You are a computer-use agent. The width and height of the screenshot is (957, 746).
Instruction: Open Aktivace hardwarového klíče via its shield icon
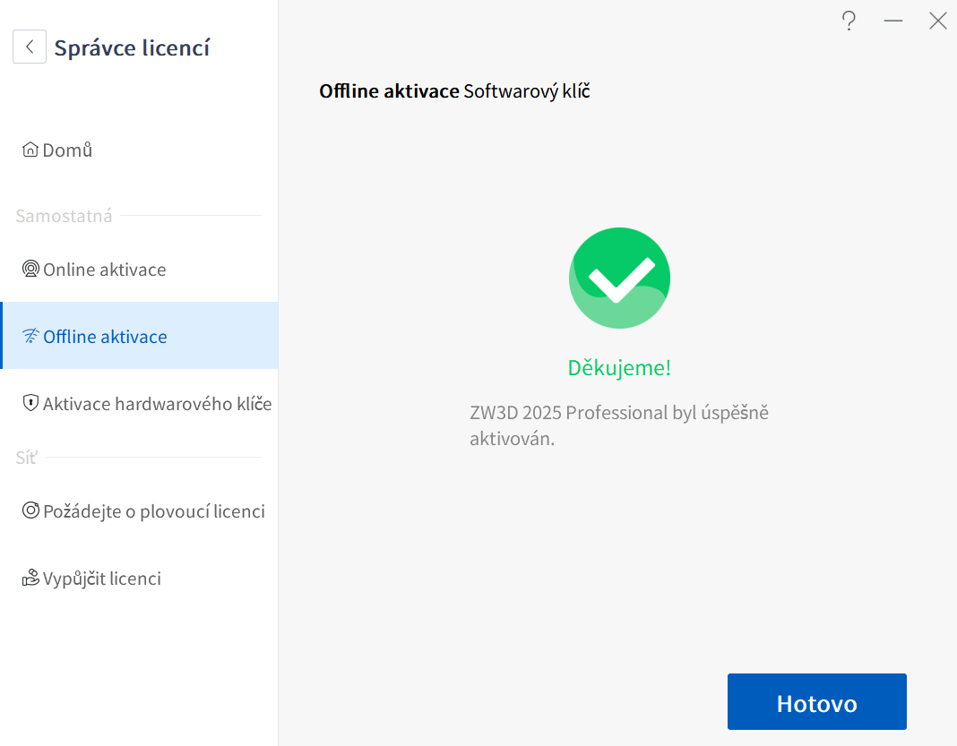[31, 403]
